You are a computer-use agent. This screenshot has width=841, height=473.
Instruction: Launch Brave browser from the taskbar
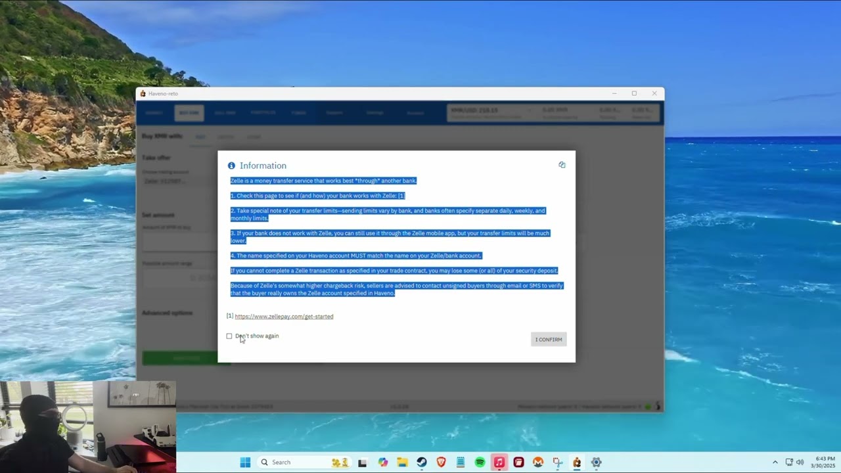(x=441, y=462)
